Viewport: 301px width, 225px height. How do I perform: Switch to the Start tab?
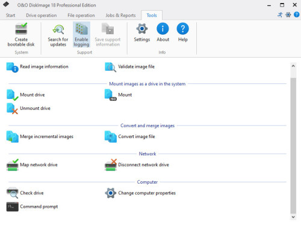[10, 16]
